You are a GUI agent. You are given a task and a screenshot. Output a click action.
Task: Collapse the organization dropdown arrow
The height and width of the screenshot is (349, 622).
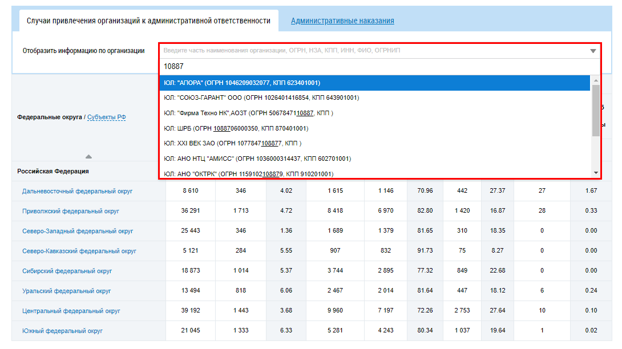coord(593,51)
